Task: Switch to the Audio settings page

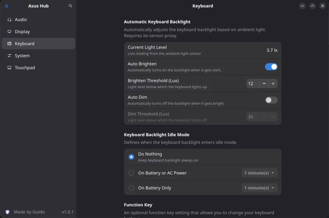Action: (21, 20)
